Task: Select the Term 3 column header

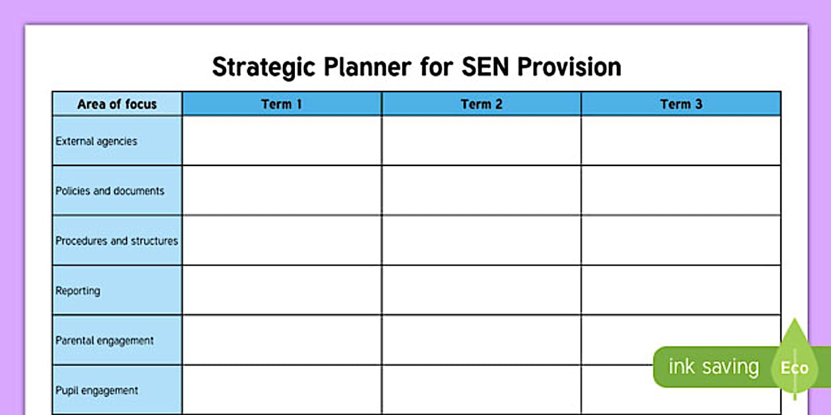Action: 681,104
